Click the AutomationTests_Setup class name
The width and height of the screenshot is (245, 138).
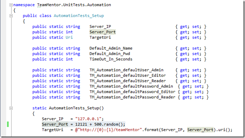[79, 16]
